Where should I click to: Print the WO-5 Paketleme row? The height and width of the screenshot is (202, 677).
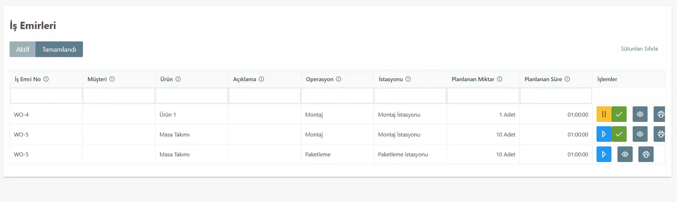click(x=646, y=154)
